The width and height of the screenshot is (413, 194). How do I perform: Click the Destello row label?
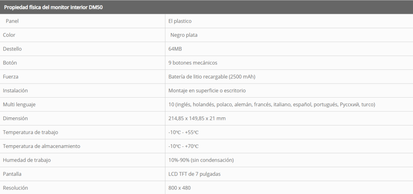click(12, 49)
